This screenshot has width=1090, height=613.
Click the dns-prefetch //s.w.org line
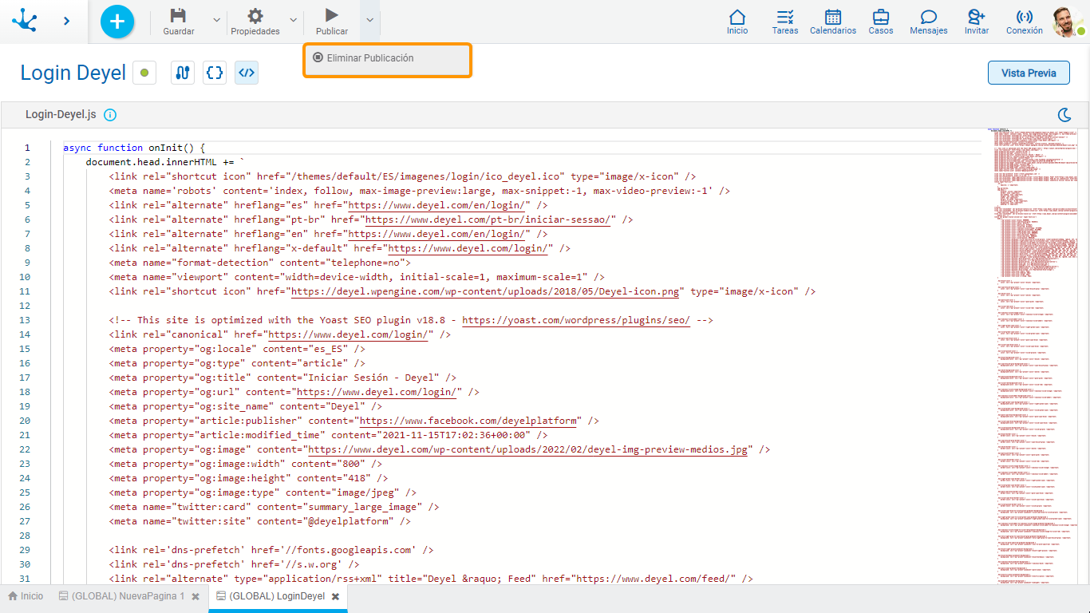[x=235, y=564]
